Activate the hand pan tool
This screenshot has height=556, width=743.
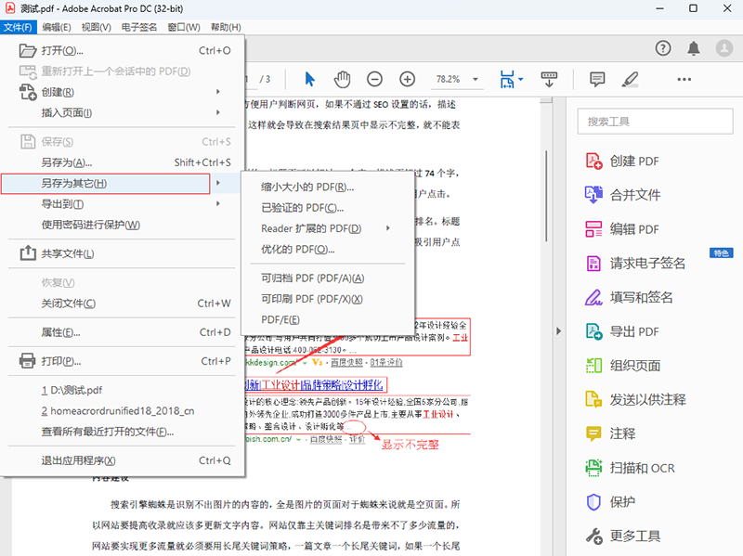tap(342, 79)
